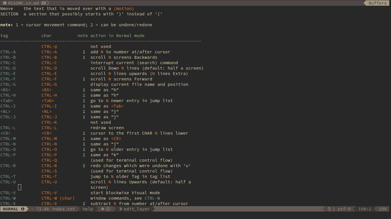The height and width of the screenshot is (219, 391).
Task: Jump to the orange CTRL-W {char} link
Action: [58, 198]
